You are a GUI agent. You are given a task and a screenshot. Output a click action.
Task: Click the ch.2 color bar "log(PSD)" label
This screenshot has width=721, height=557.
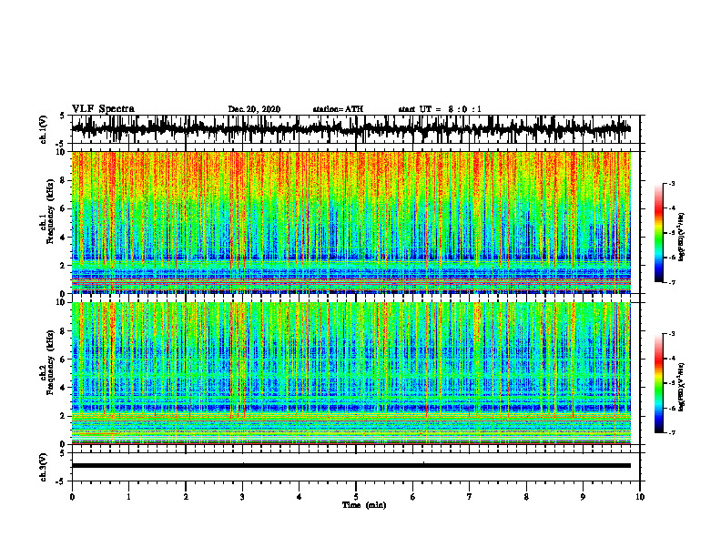[x=683, y=387]
